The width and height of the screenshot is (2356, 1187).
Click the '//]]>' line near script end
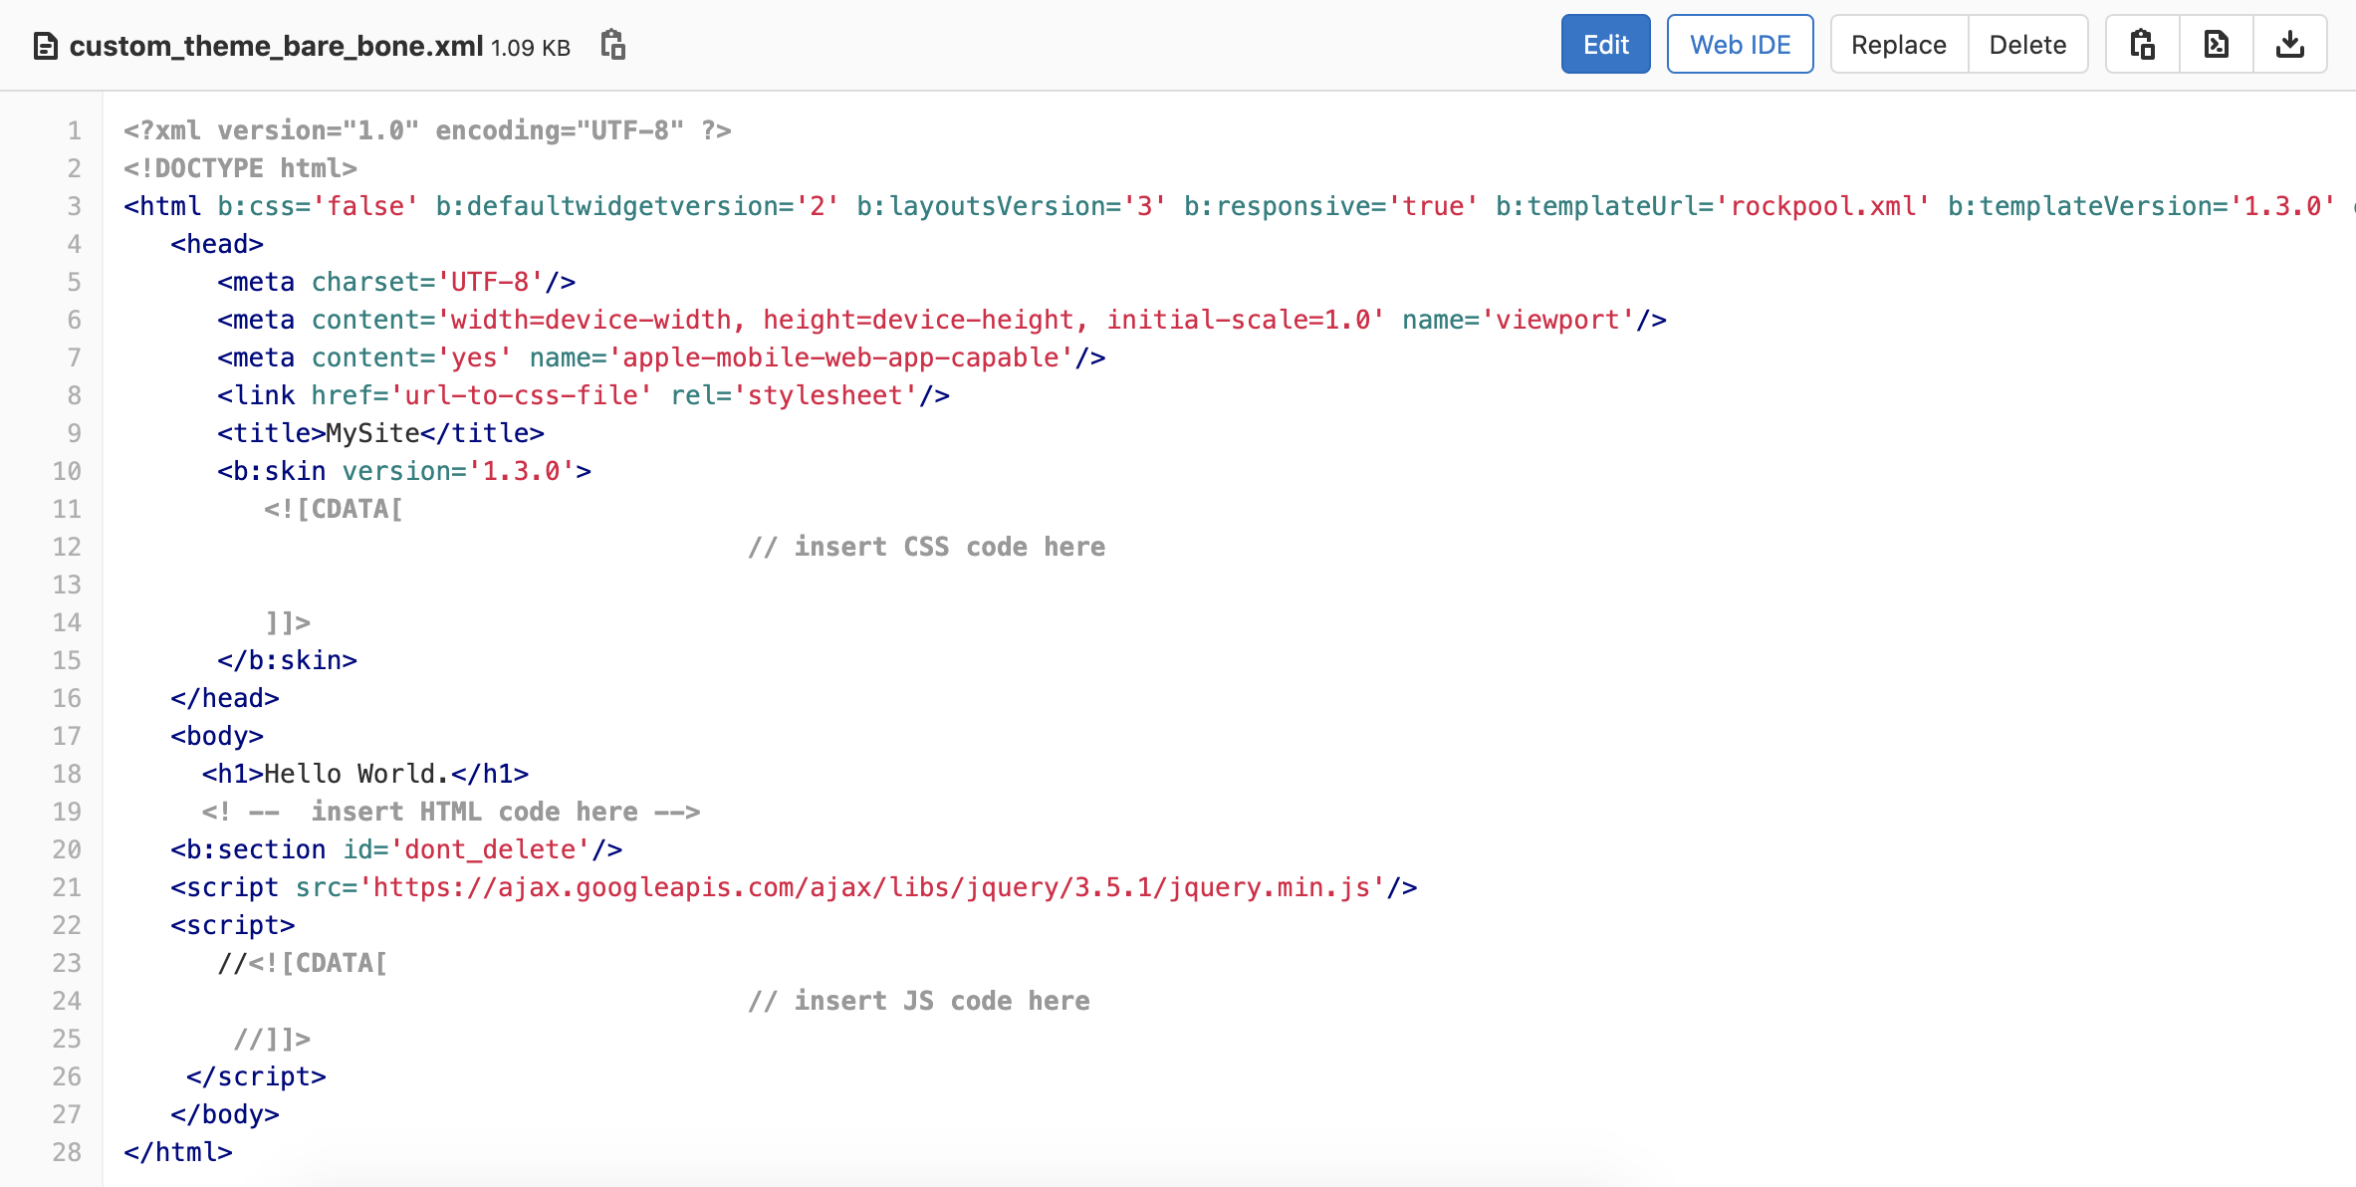pyautogui.click(x=272, y=1039)
